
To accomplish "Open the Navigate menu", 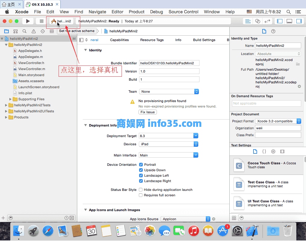I will 97,12.
